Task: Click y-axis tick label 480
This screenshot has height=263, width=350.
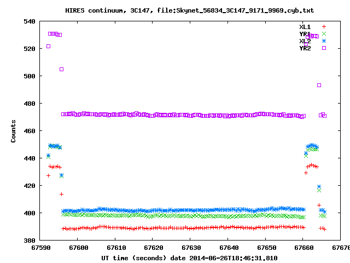Action: [x=30, y=104]
